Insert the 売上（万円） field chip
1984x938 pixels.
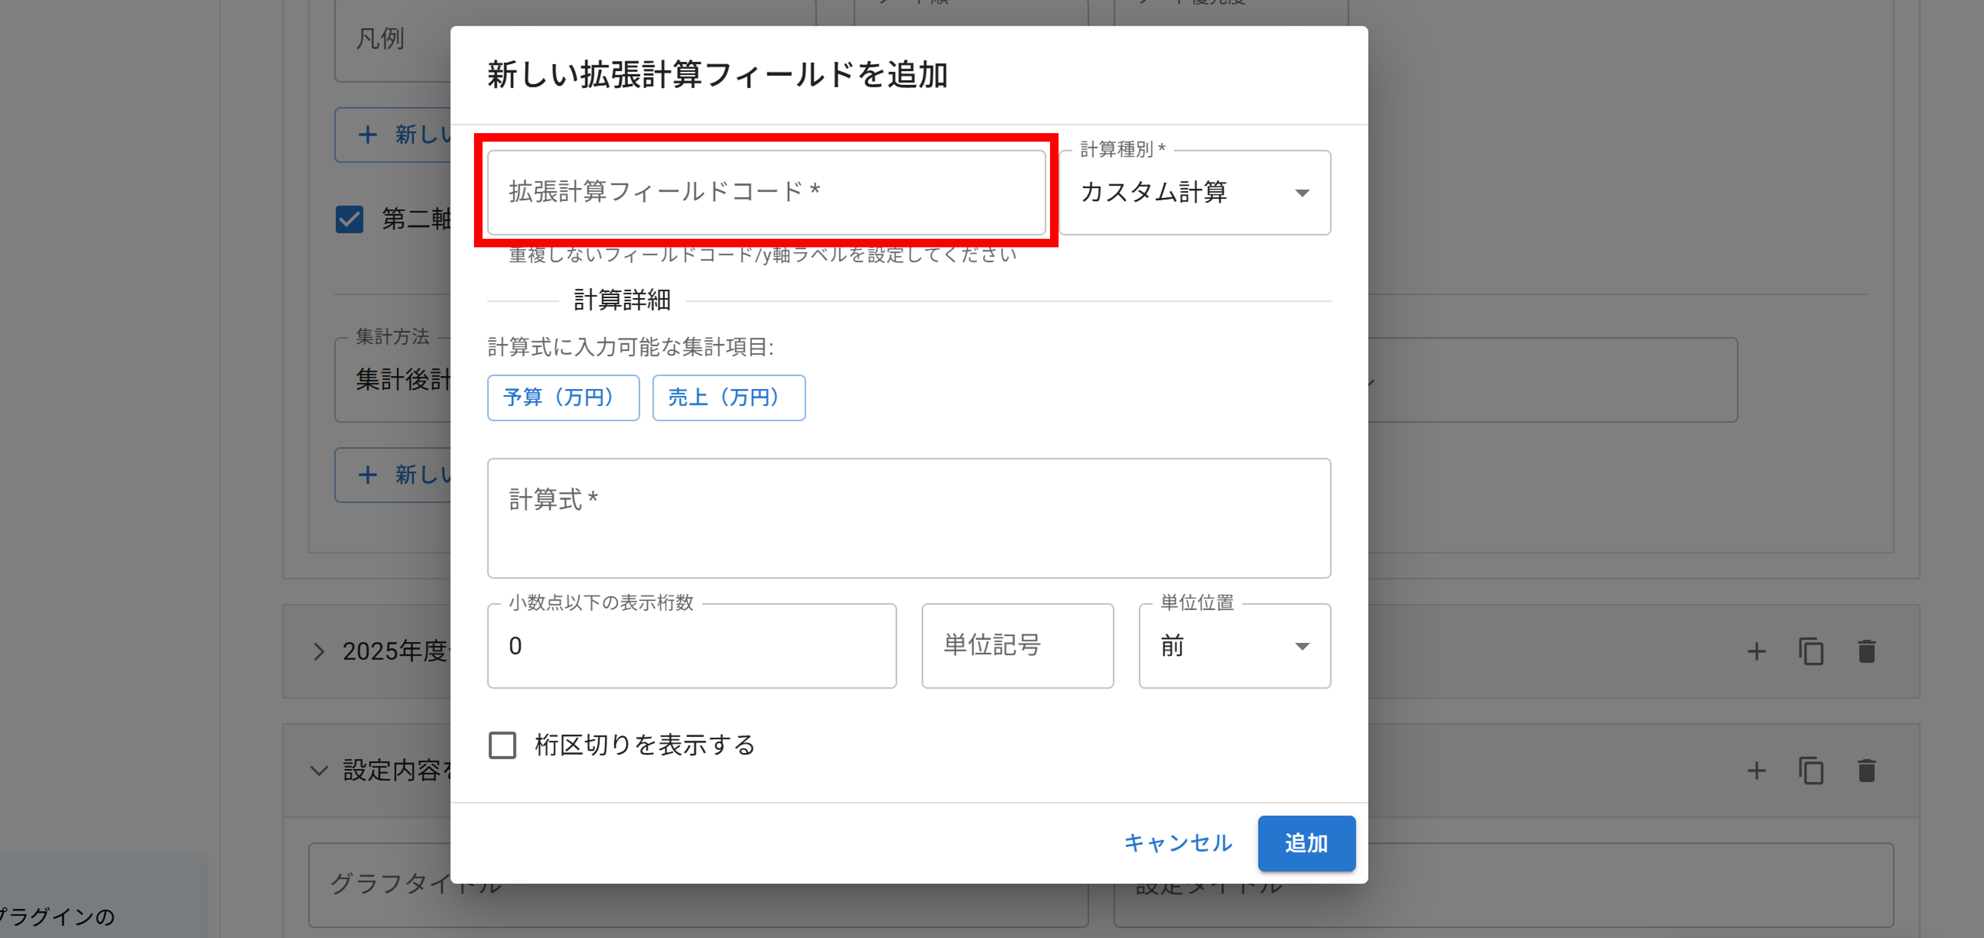(x=729, y=398)
